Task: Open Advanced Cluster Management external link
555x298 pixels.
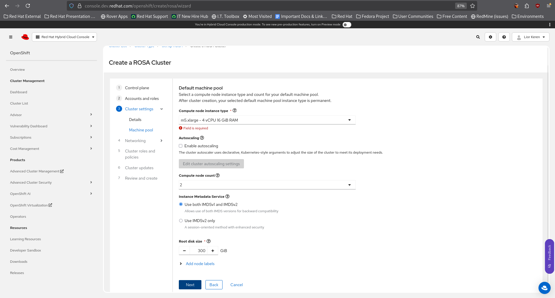Action: (x=37, y=171)
